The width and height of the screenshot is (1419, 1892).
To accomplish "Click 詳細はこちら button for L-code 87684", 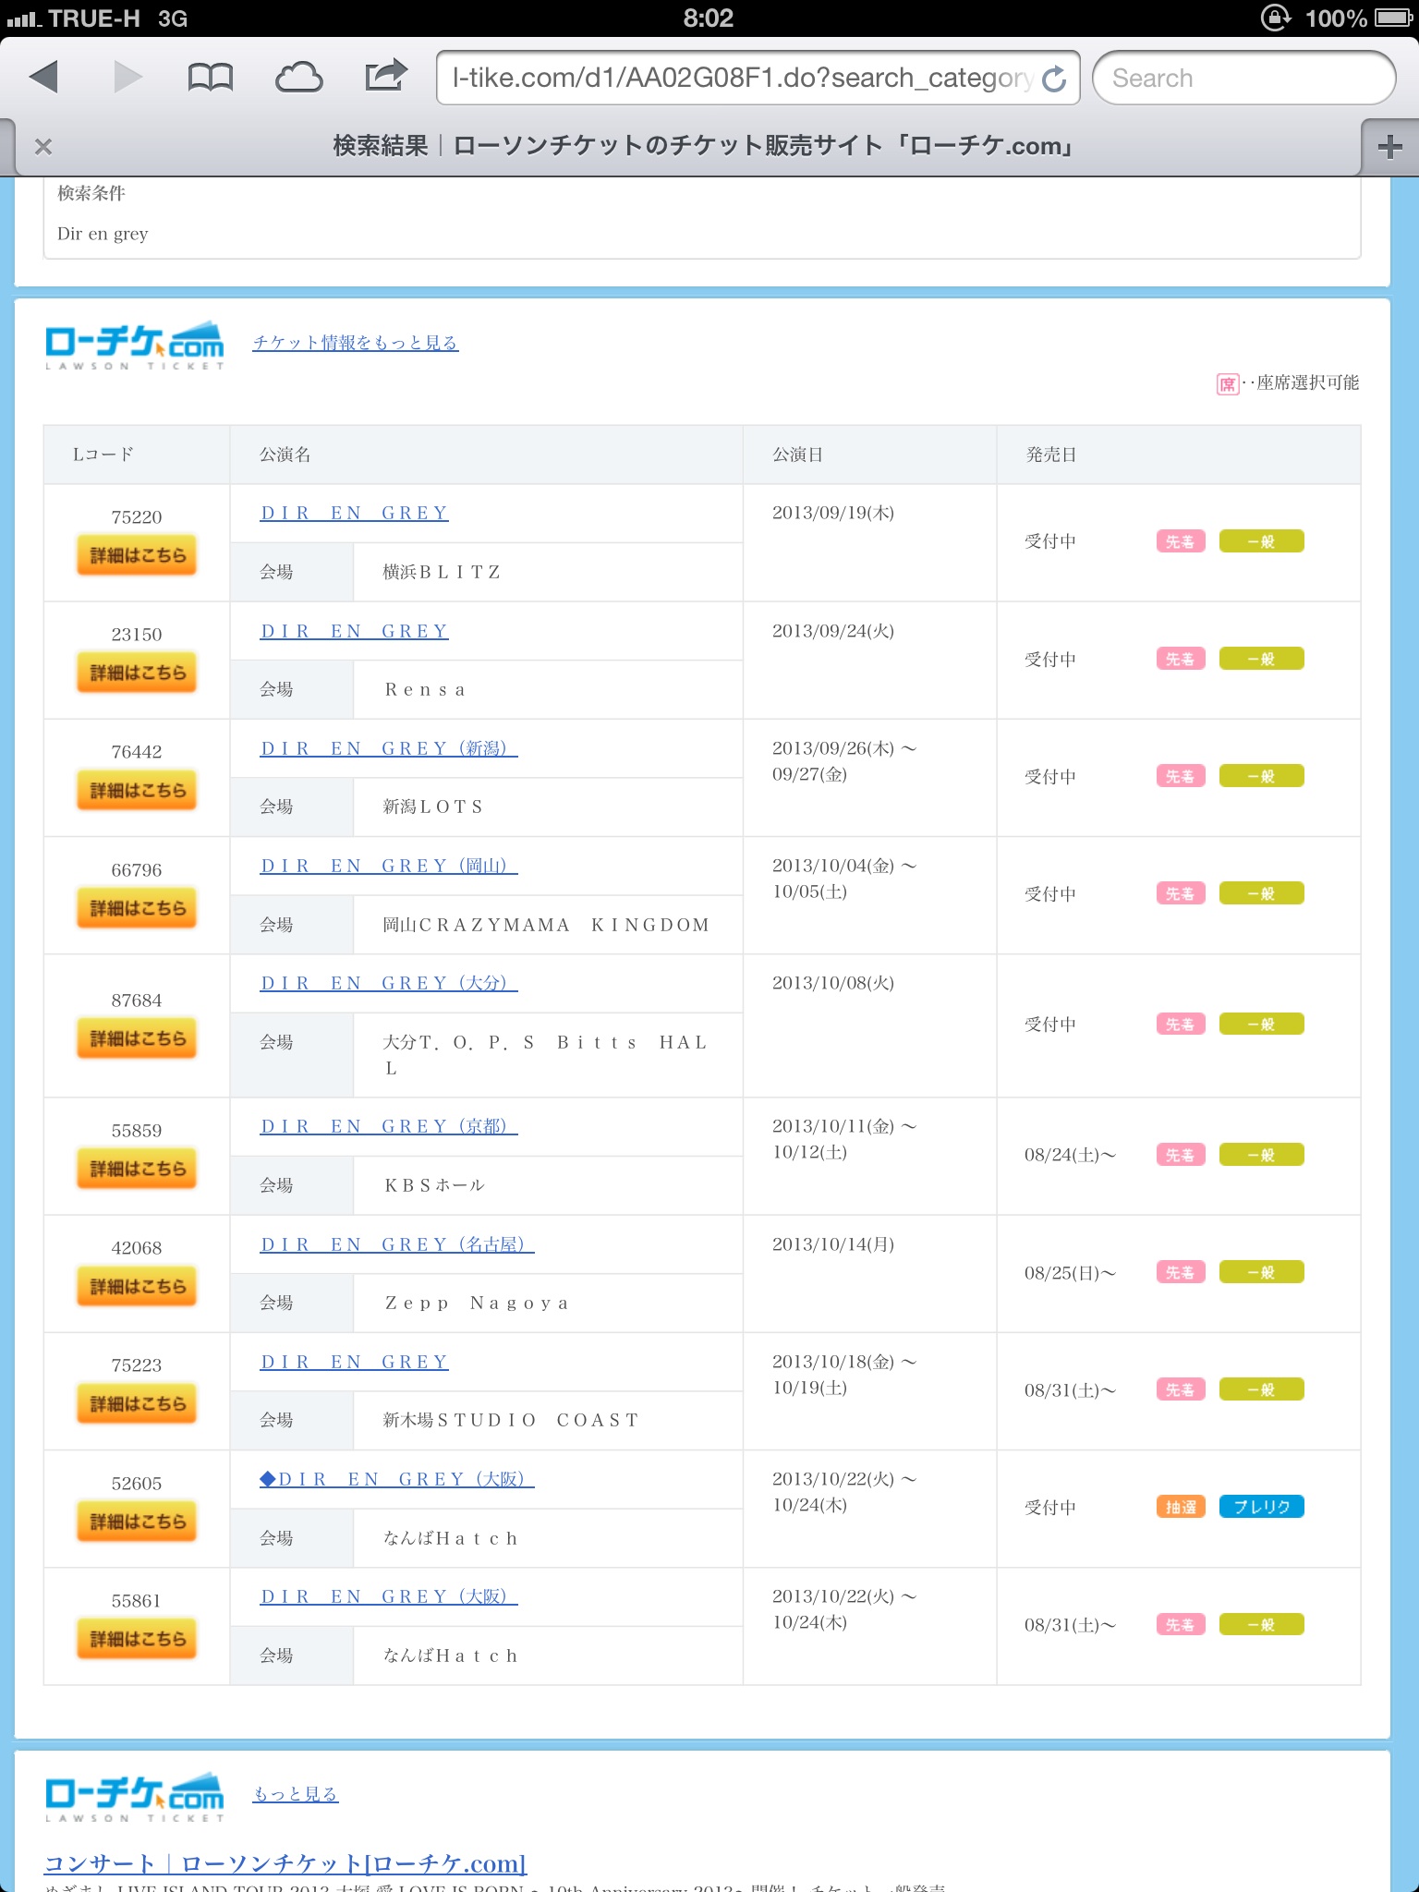I will 137,1038.
